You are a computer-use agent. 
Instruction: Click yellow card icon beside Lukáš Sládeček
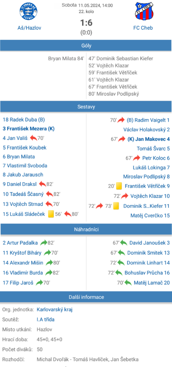[x=51, y=214]
